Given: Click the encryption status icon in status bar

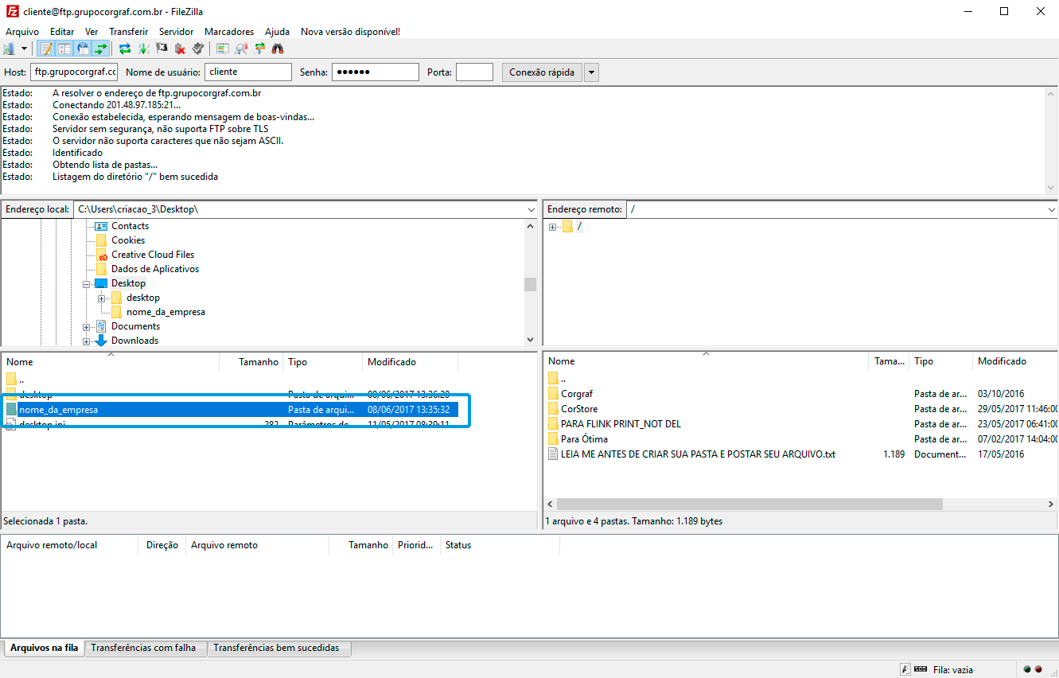Looking at the screenshot, I should (x=905, y=669).
